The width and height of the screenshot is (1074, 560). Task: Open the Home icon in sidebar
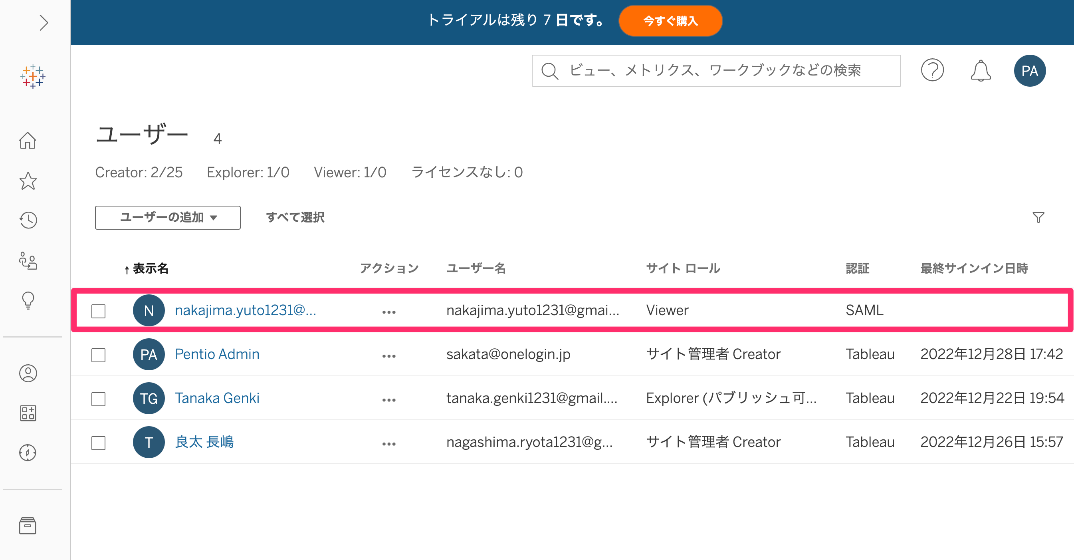(28, 141)
